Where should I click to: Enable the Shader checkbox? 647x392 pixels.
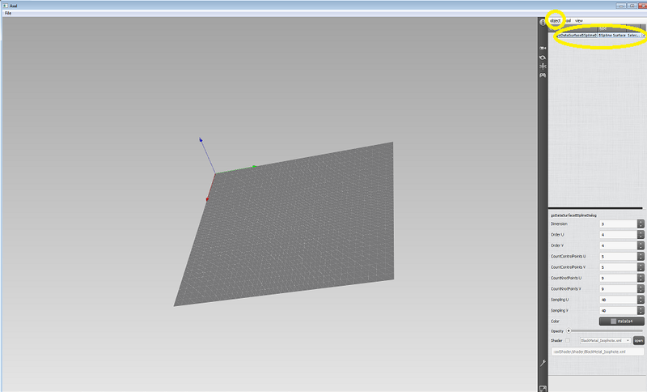coord(568,341)
